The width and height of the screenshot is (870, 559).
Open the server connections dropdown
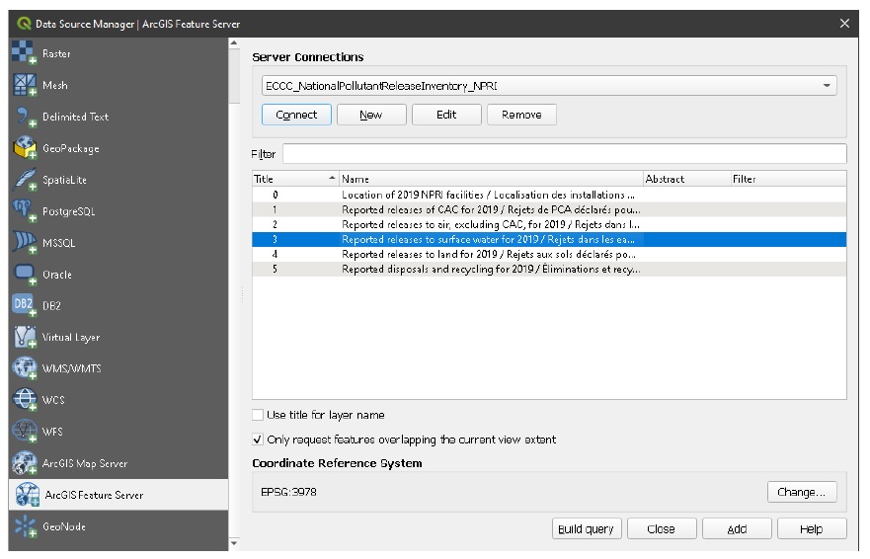549,86
